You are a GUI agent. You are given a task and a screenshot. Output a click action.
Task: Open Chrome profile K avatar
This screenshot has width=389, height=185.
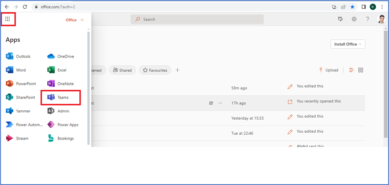point(373,7)
